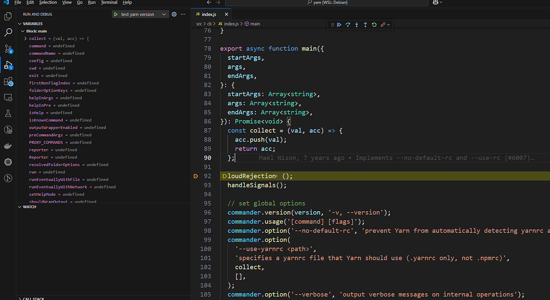The image size is (550, 300).
Task: Select the Continue debug action
Action: tap(339, 24)
